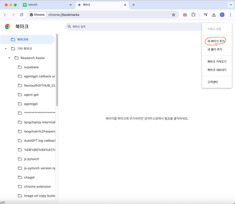The image size is (235, 204).
Task: Click the 북마크 검색 search field
Action: point(132,27)
